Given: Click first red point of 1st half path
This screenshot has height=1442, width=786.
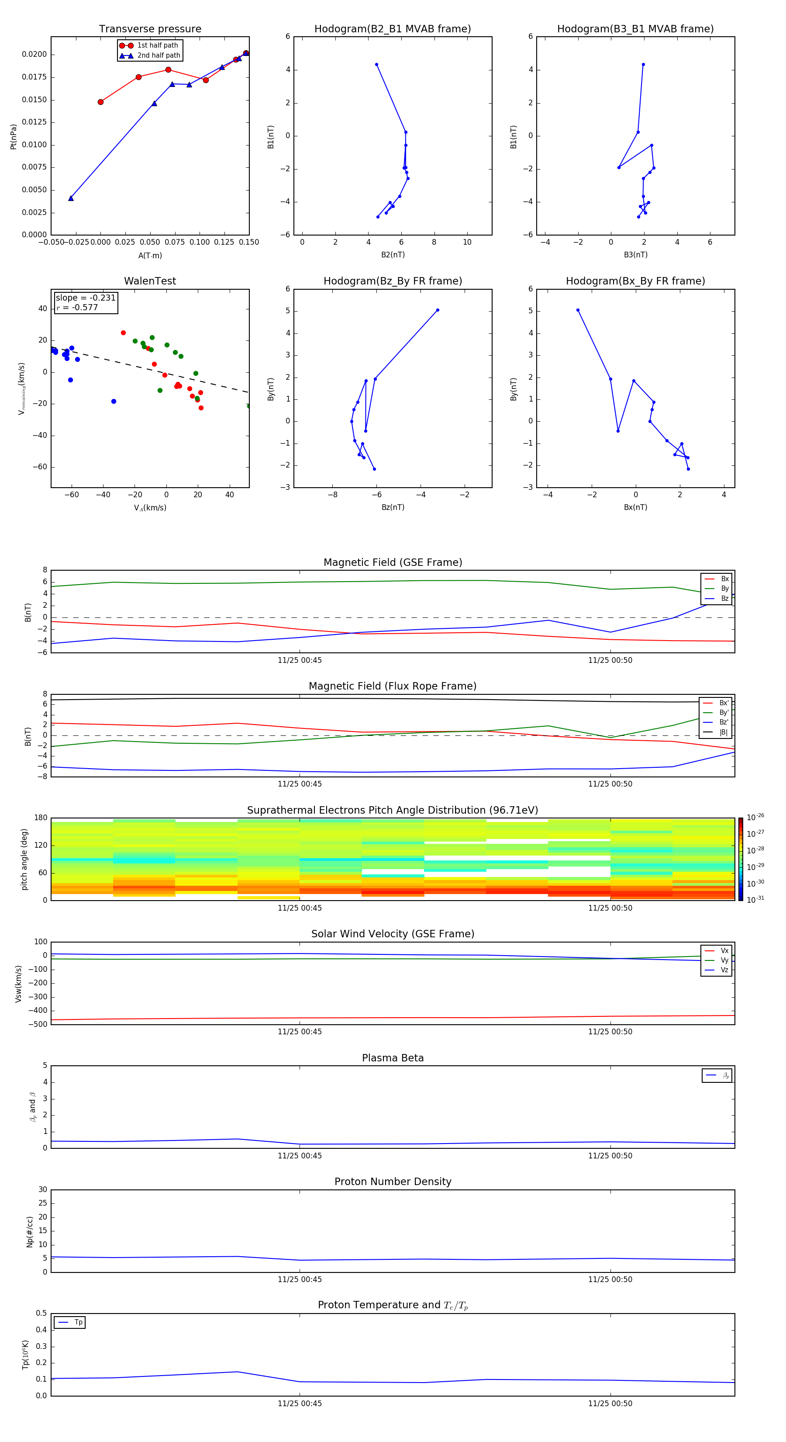Looking at the screenshot, I should coord(101,102).
